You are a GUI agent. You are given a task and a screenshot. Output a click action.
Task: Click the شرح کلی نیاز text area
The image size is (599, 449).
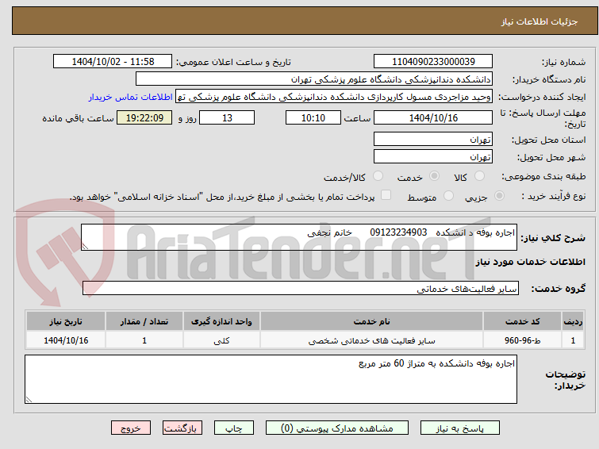point(299,237)
